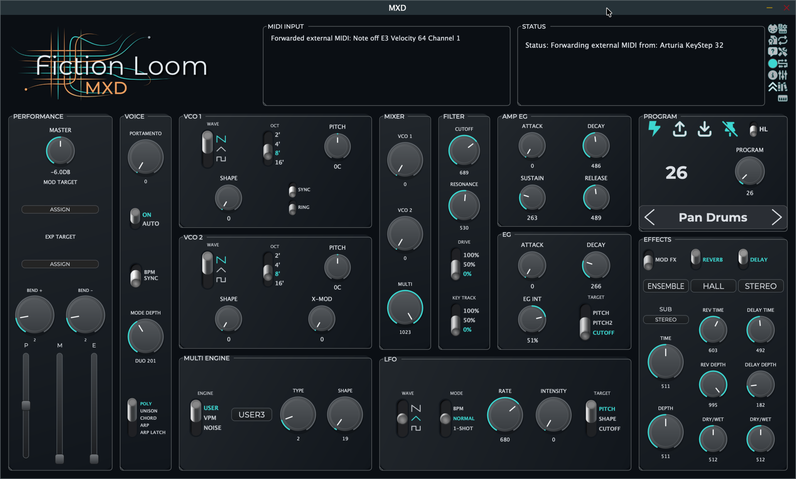796x479 pixels.
Task: Select ARP LATCH voice mode
Action: point(153,432)
